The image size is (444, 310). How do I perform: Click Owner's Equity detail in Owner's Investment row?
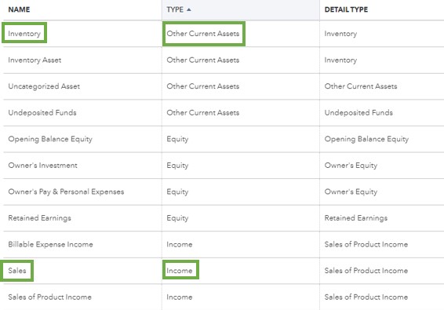pyautogui.click(x=351, y=166)
